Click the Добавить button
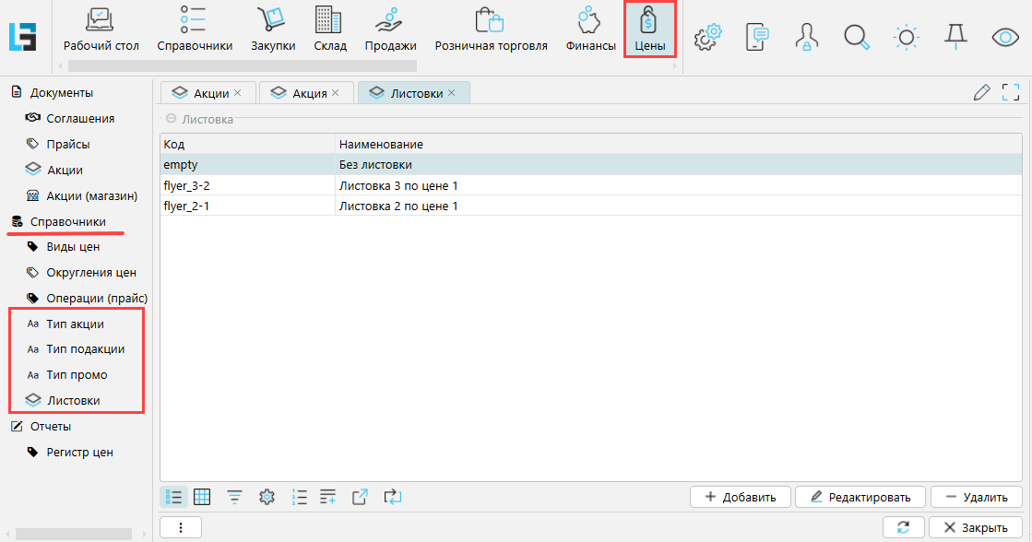Image resolution: width=1032 pixels, height=542 pixels. pos(740,497)
